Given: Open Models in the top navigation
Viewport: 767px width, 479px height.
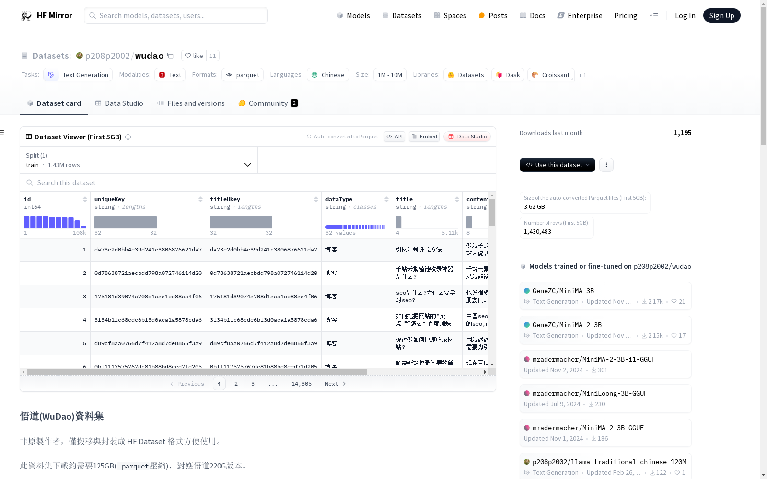Looking at the screenshot, I should (x=353, y=16).
